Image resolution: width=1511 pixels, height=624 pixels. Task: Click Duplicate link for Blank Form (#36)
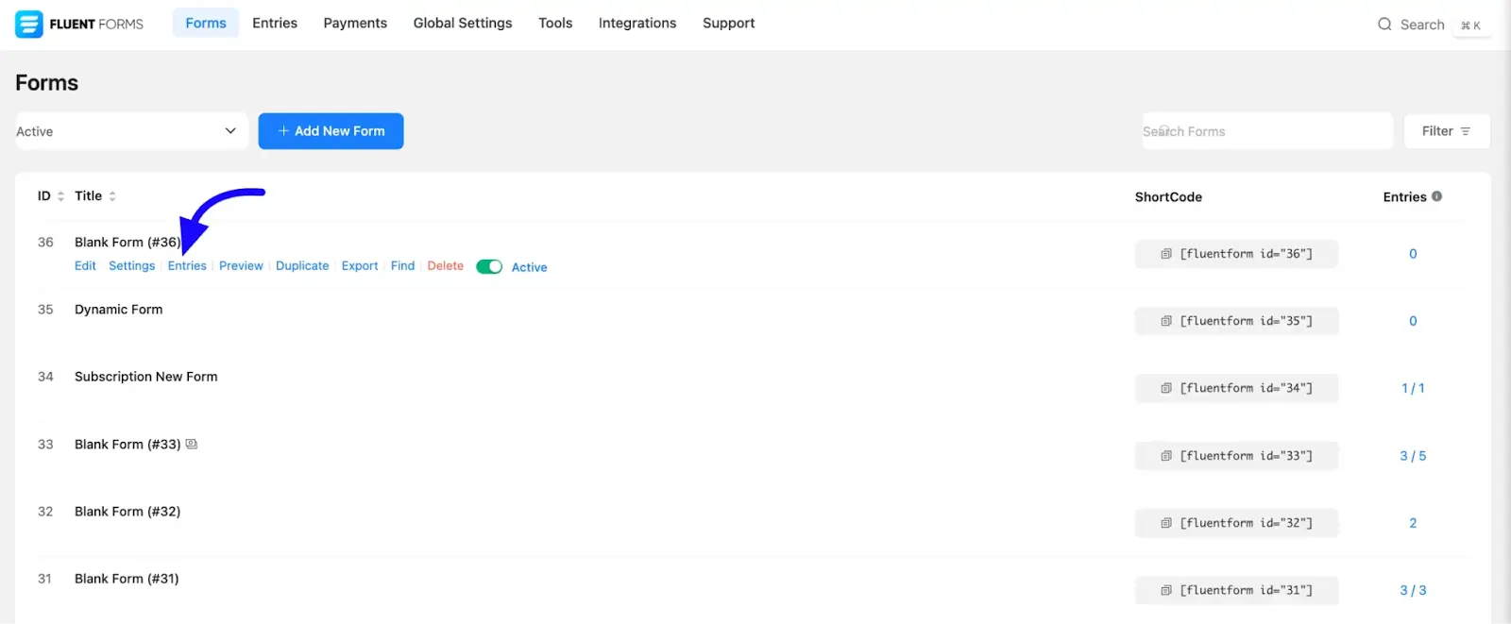[302, 266]
